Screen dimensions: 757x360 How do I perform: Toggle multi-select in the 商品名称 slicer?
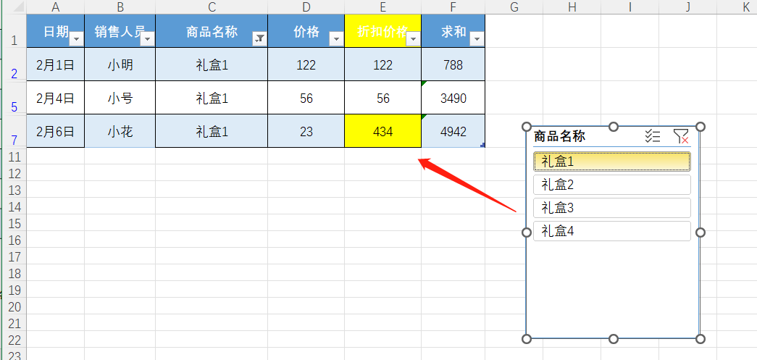click(652, 137)
